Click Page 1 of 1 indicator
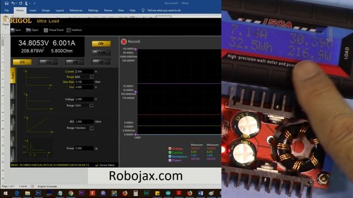Screen dimensions: 353x198 pyautogui.click(x=8, y=186)
